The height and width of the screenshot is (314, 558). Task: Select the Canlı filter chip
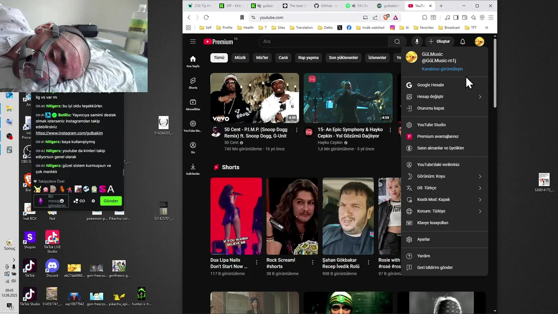coord(283,58)
